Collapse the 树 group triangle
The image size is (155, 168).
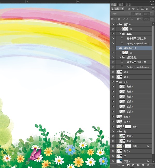pos(117,131)
